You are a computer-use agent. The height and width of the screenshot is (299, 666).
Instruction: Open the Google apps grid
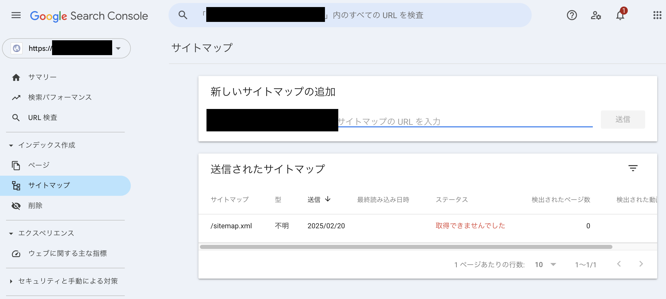(x=657, y=15)
